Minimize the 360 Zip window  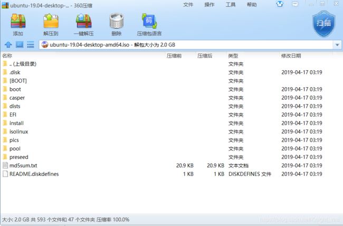click(311, 4)
